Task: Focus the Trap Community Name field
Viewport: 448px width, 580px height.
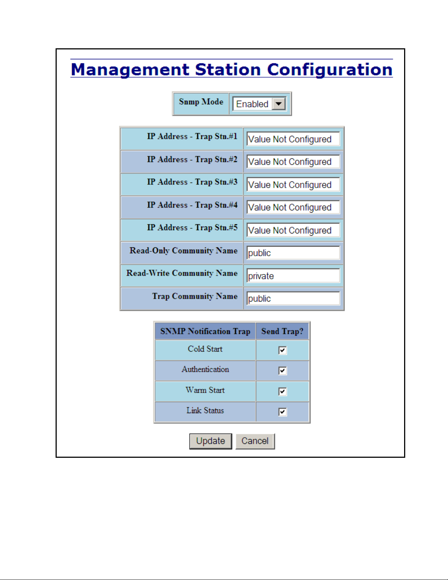Action: 293,299
